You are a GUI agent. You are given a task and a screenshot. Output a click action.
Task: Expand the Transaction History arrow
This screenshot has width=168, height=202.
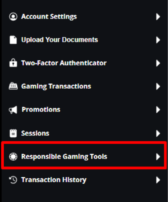pos(158,180)
